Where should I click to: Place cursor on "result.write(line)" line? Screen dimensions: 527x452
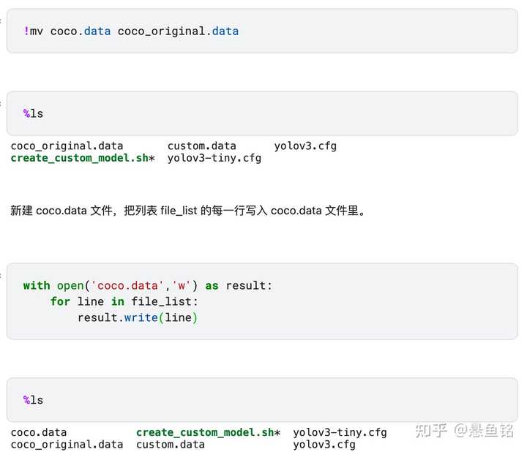tap(138, 317)
